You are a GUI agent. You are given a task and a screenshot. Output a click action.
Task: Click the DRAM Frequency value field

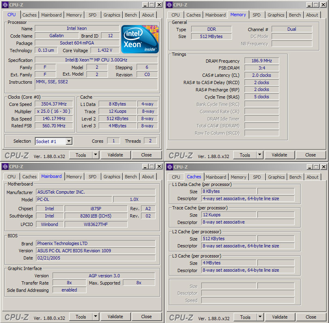pos(262,61)
